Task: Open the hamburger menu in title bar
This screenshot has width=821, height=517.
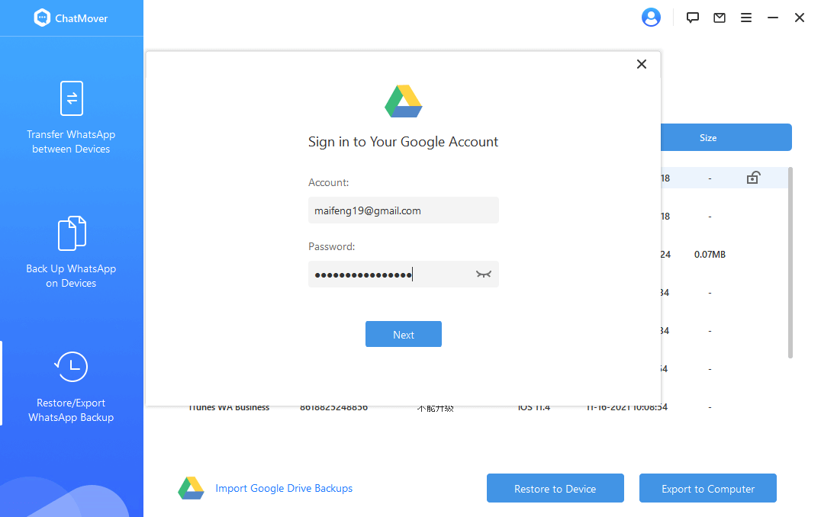Action: pos(746,18)
